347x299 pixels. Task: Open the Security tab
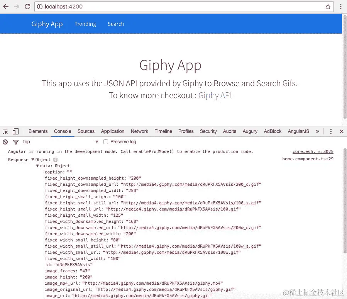tap(208, 131)
